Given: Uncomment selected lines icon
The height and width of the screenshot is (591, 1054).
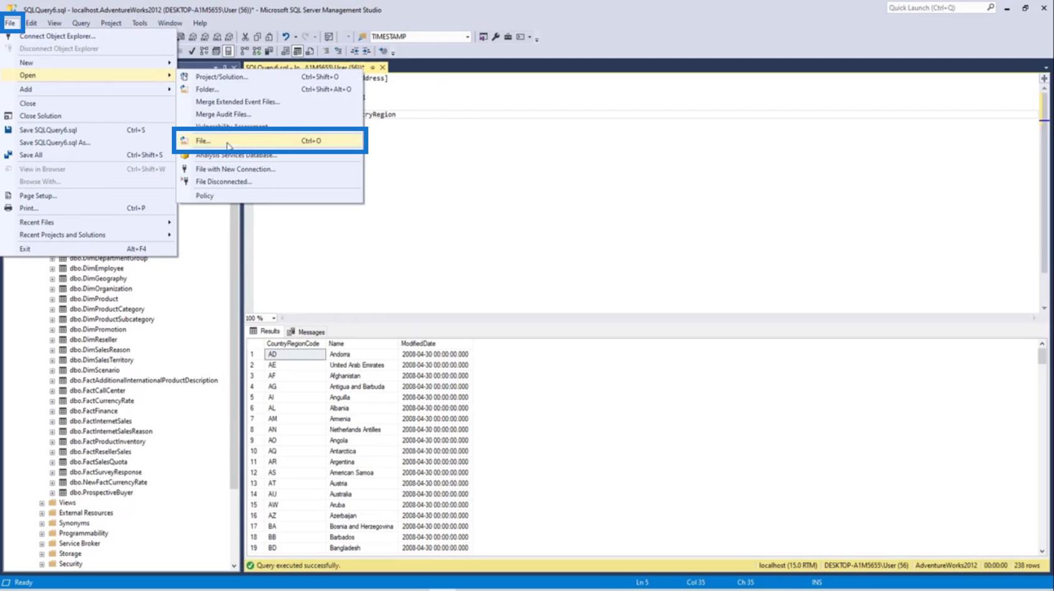Looking at the screenshot, I should point(338,51).
